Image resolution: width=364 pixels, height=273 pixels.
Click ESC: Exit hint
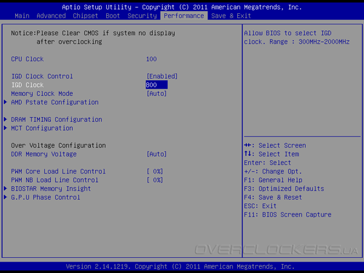260,206
